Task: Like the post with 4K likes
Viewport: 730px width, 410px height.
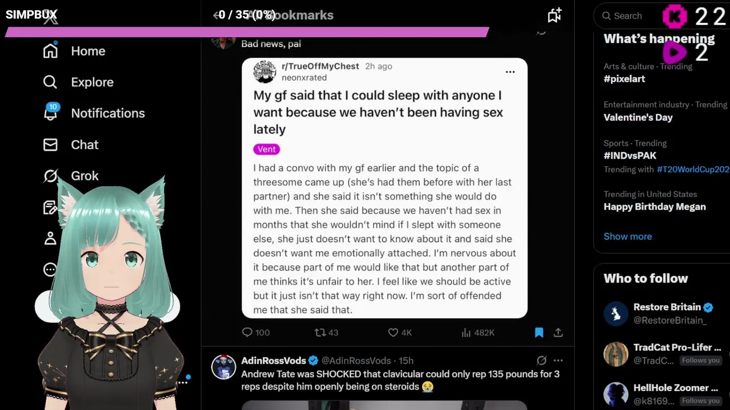Action: coord(393,333)
